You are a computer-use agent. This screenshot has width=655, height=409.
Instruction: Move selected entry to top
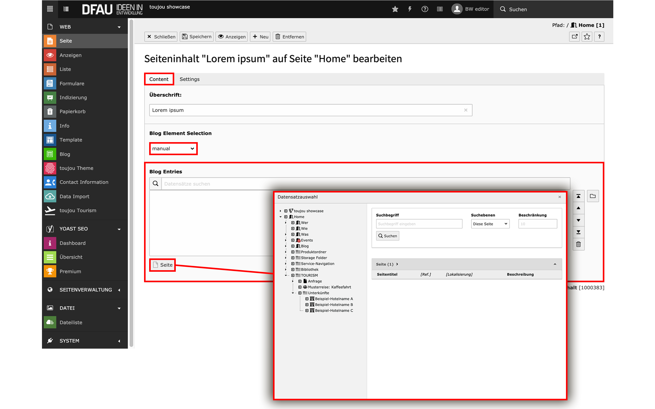click(x=578, y=196)
